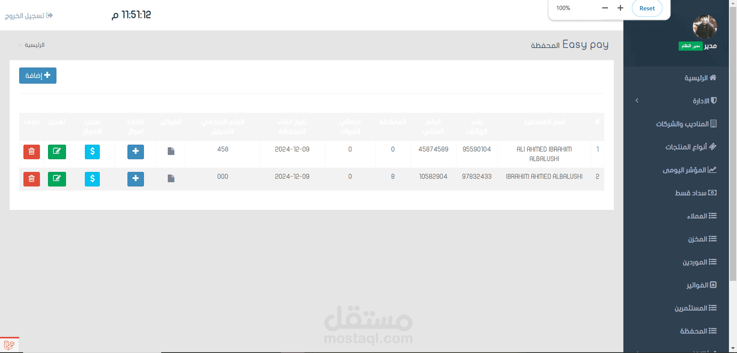Click the name IBRAHIM AHMED ALBALUSHI
Screen dimensions: 737x353
[544, 176]
